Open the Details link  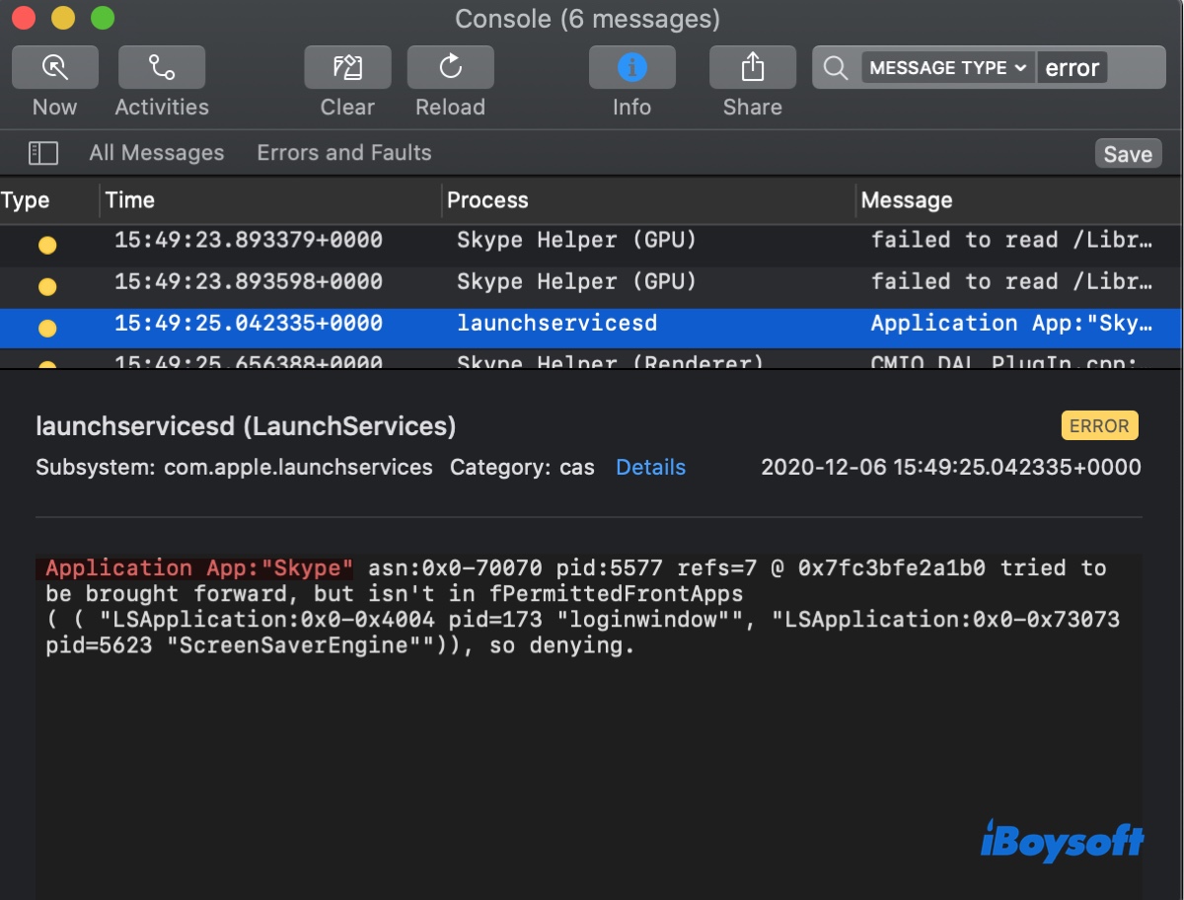650,467
